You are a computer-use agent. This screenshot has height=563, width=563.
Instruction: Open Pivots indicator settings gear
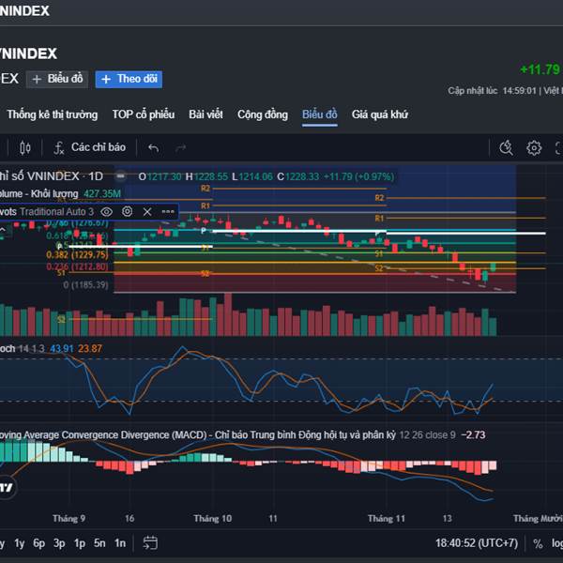click(127, 211)
